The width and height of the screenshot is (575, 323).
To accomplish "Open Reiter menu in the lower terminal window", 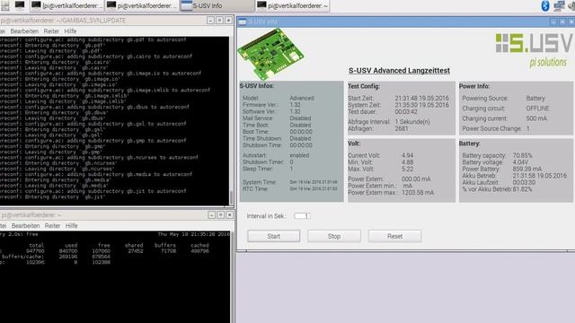I will tap(52, 225).
